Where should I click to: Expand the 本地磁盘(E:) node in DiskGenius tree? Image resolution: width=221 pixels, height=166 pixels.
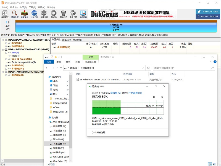[6, 69]
